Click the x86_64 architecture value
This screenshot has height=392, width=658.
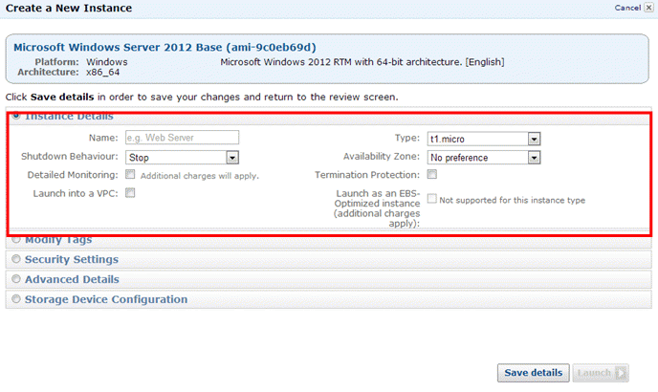click(x=103, y=73)
